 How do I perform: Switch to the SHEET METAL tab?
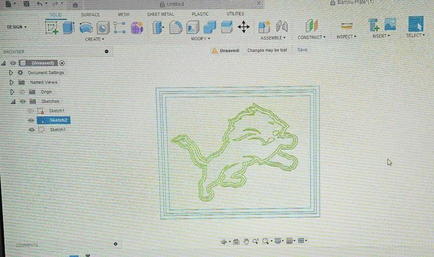[160, 14]
